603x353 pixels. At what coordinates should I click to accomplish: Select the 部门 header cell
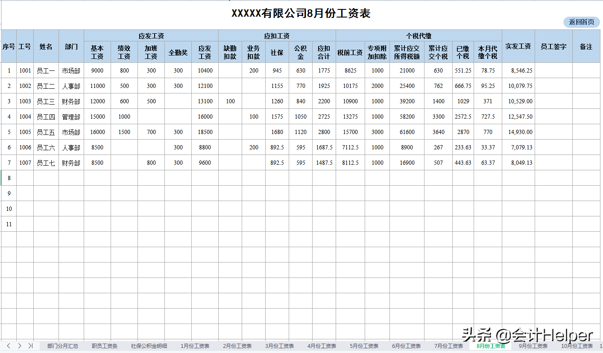pyautogui.click(x=71, y=47)
